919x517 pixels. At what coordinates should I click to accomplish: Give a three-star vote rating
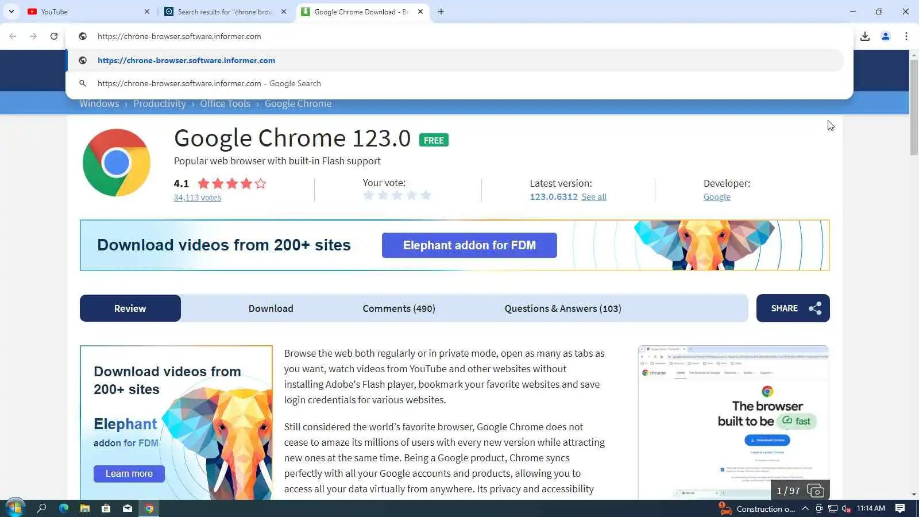pos(397,195)
